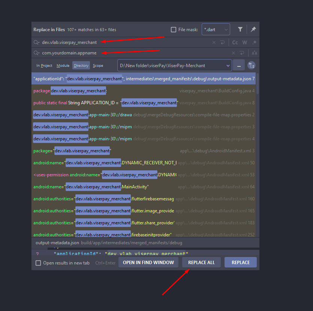Pin the Replace in Files window
The image size is (313, 311).
pyautogui.click(x=253, y=29)
